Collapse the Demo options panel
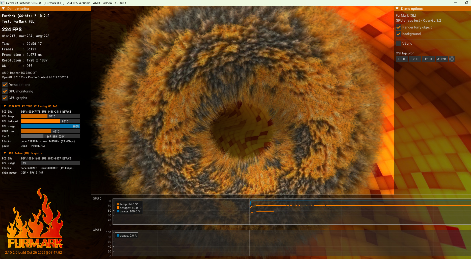The image size is (471, 259). 397,9
